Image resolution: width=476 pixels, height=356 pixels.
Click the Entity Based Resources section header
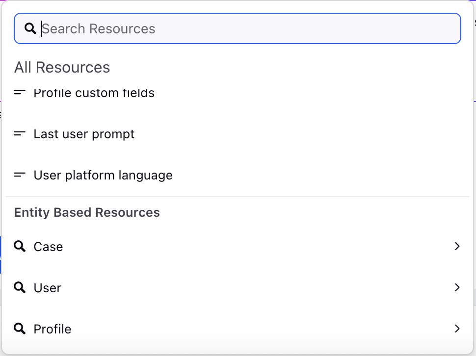[87, 212]
